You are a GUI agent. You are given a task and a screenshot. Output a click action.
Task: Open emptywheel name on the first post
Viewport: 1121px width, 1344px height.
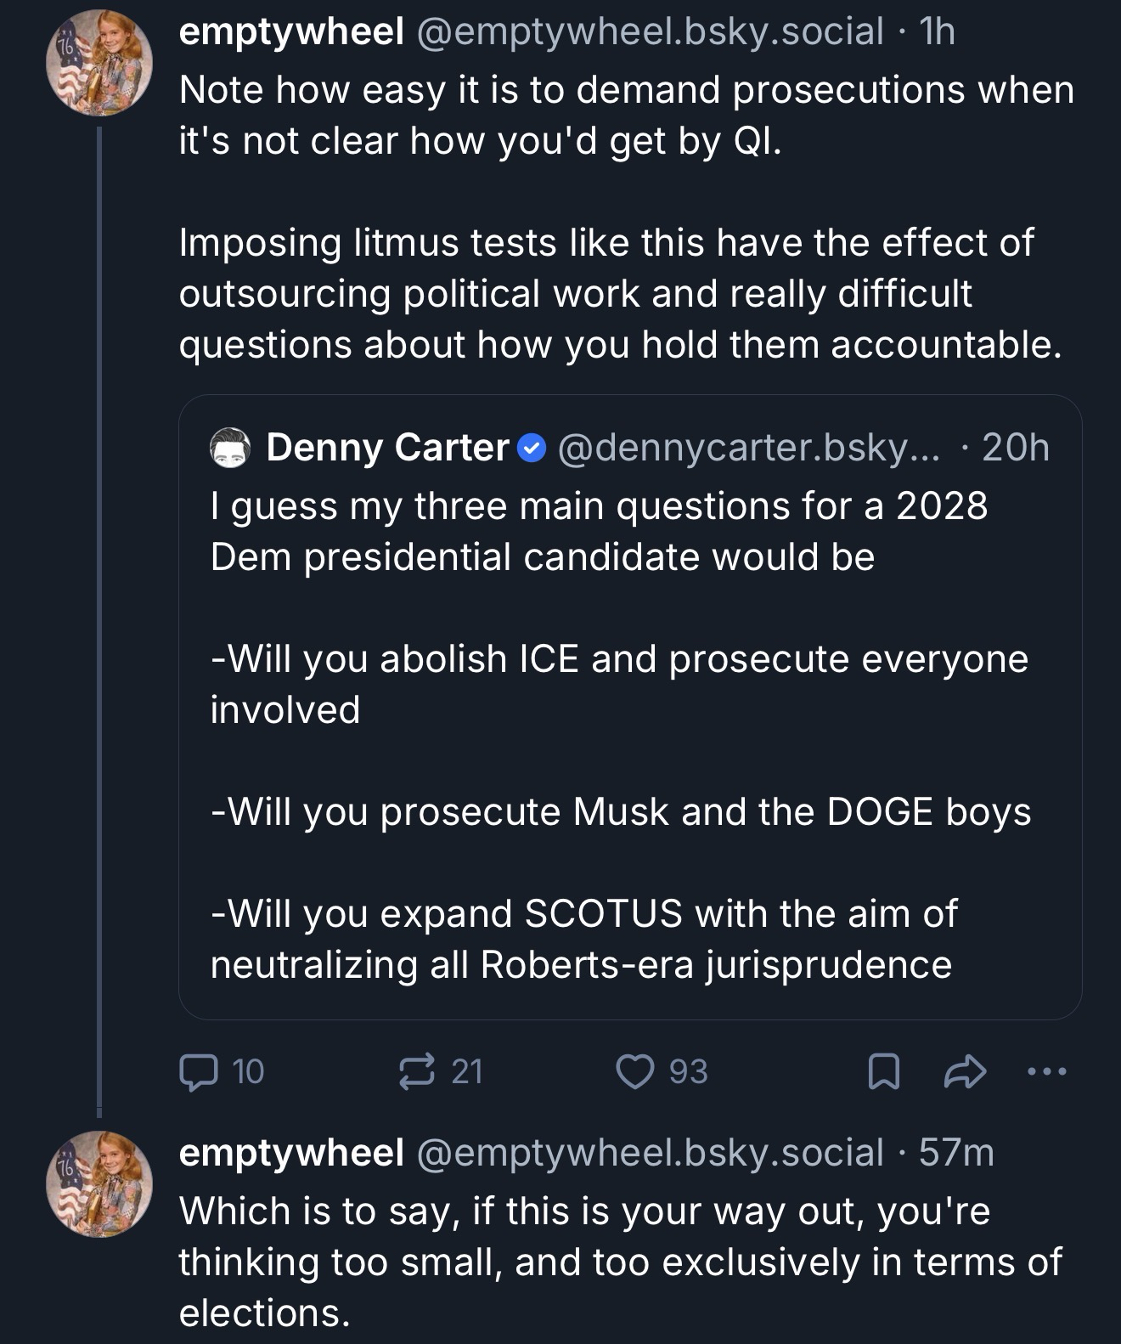[290, 31]
